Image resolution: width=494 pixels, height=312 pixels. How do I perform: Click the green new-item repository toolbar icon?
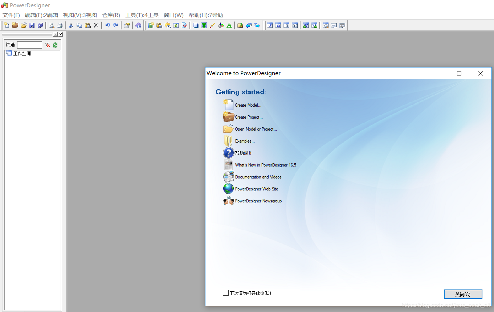coord(151,25)
